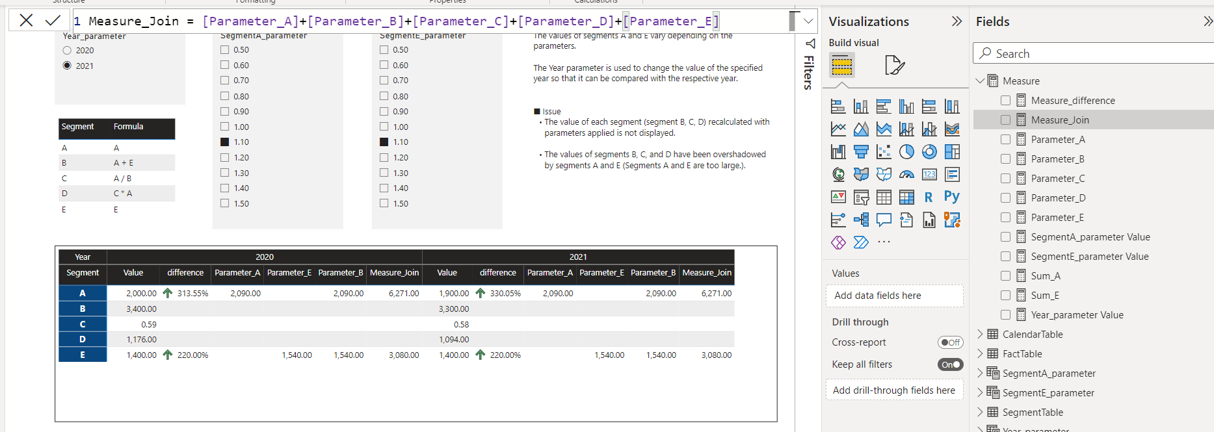Insert a card visual showing 123
The image size is (1214, 432).
(929, 174)
